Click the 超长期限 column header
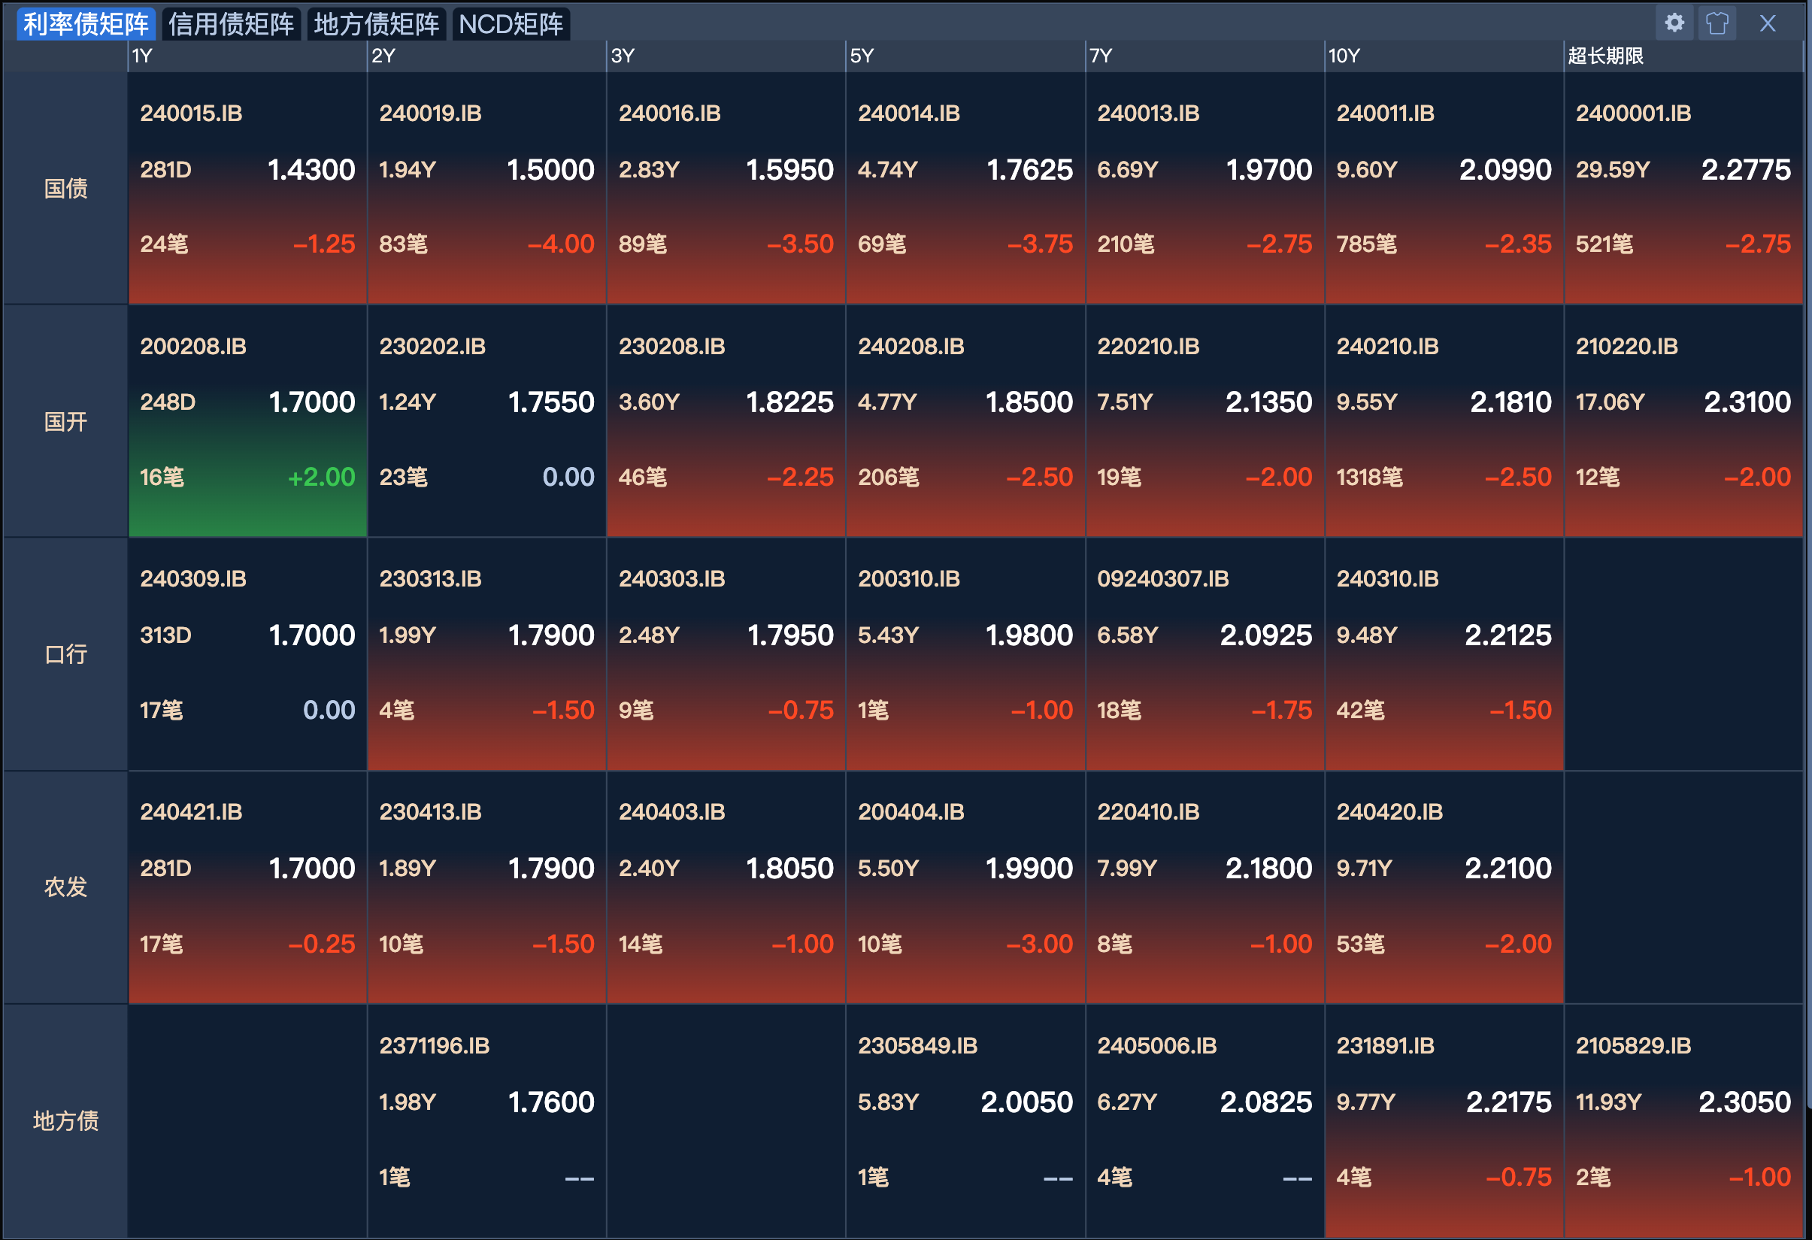This screenshot has width=1812, height=1240. (x=1604, y=56)
